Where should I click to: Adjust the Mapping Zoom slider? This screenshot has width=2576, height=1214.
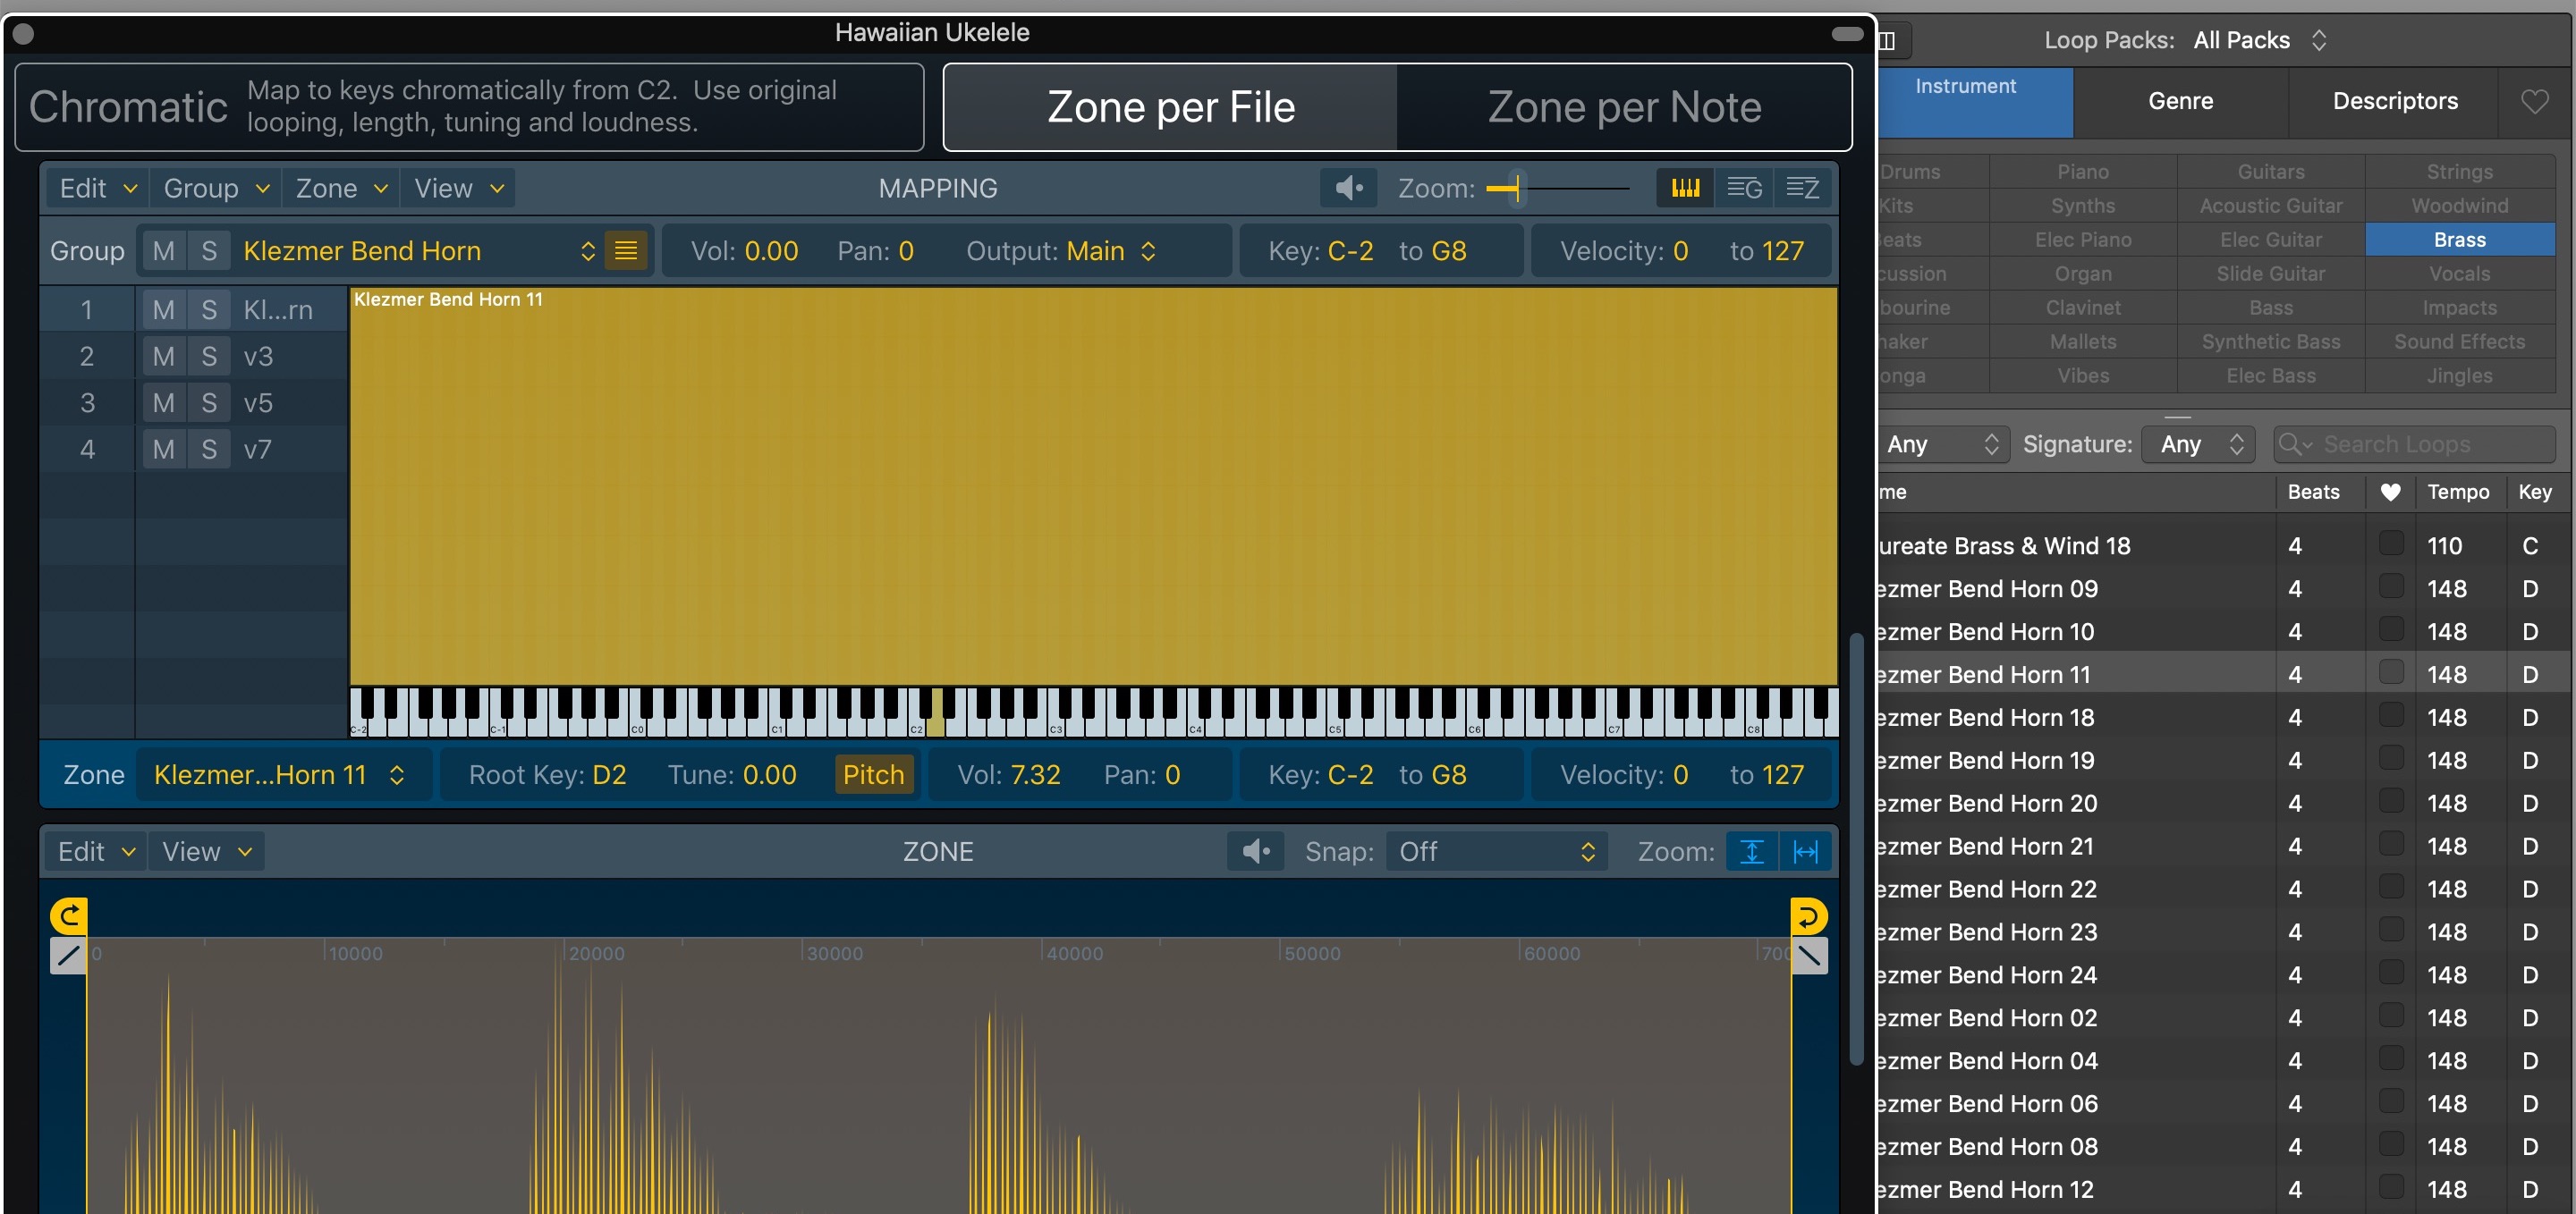pos(1516,188)
